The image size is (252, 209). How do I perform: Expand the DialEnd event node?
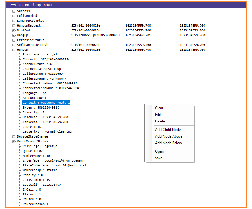coord(14,30)
